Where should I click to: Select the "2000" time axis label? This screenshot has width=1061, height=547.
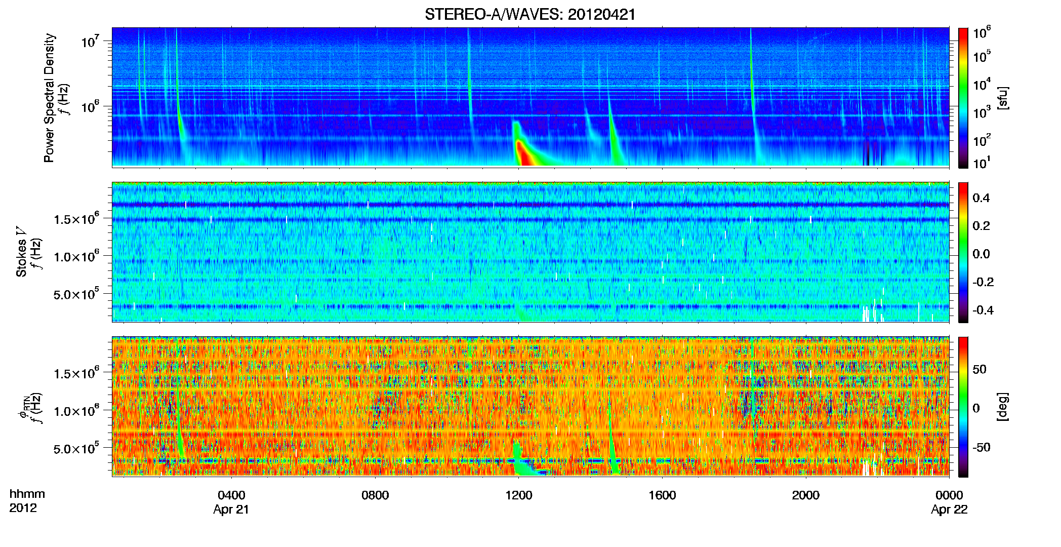pos(806,495)
